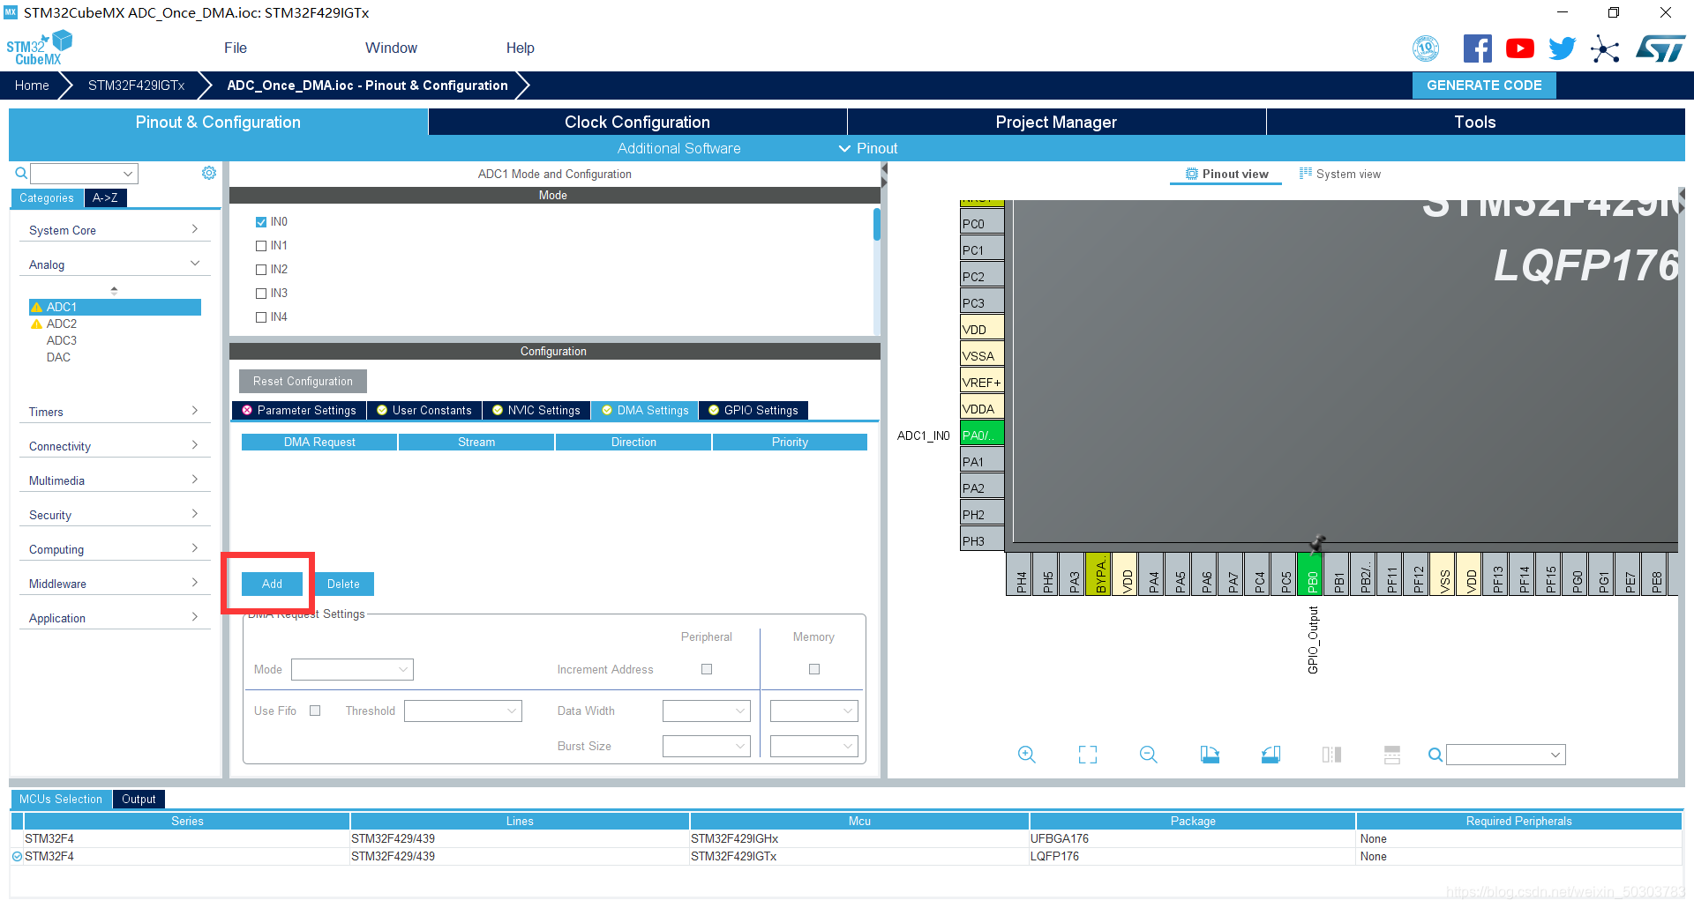The width and height of the screenshot is (1694, 908).
Task: Enable the IN1 channel checkbox
Action: pyautogui.click(x=261, y=246)
